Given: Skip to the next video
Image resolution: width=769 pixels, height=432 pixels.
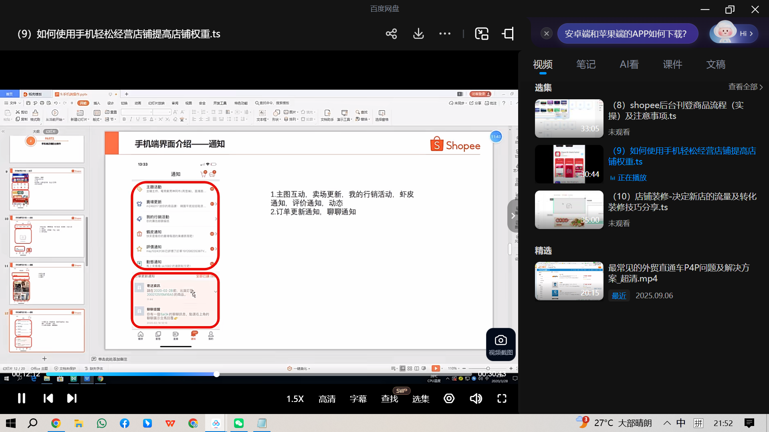Looking at the screenshot, I should click(x=72, y=398).
